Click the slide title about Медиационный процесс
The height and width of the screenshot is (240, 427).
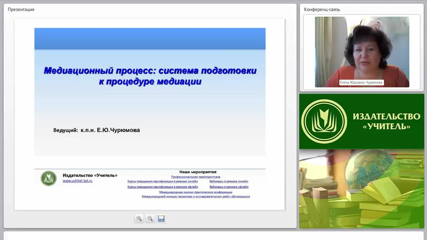click(x=150, y=76)
